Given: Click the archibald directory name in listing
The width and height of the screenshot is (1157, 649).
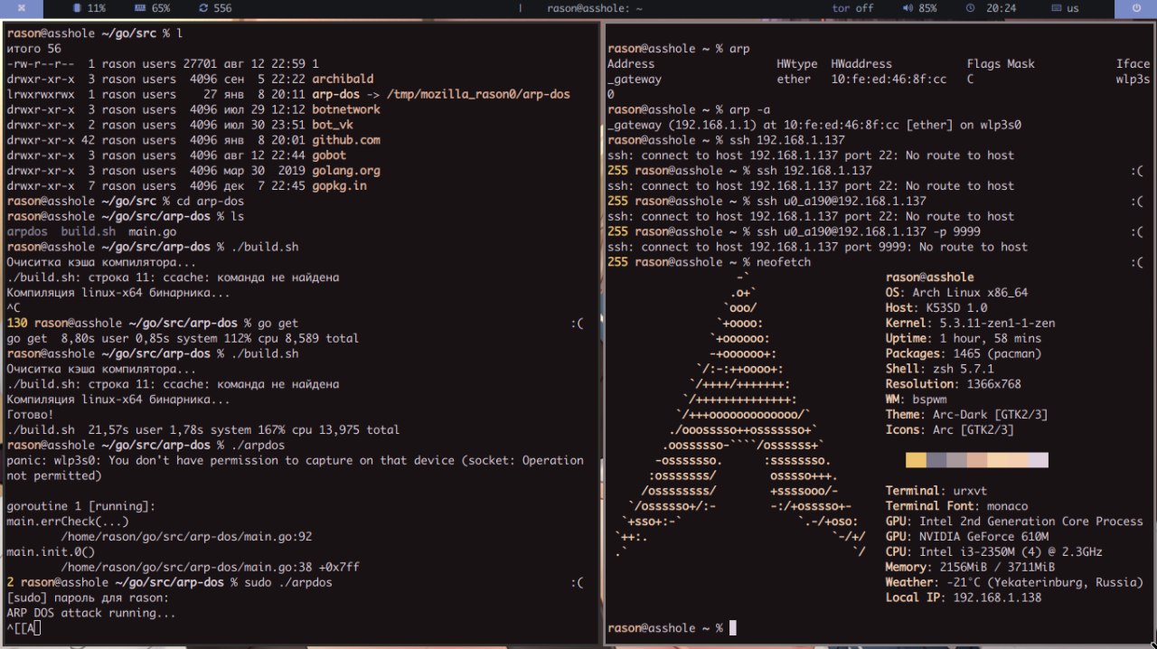Looking at the screenshot, I should tap(343, 80).
